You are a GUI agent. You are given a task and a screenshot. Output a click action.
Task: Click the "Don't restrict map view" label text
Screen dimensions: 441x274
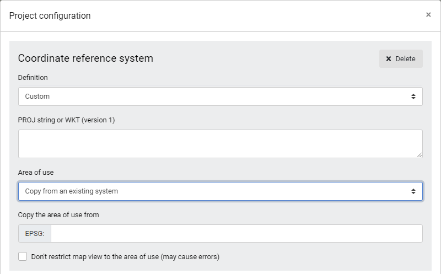125,256
